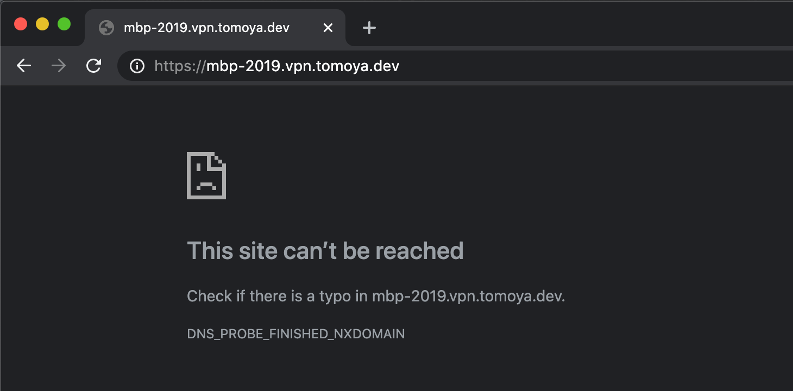View site information via circled-i icon
Image resolution: width=793 pixels, height=391 pixels.
point(137,66)
